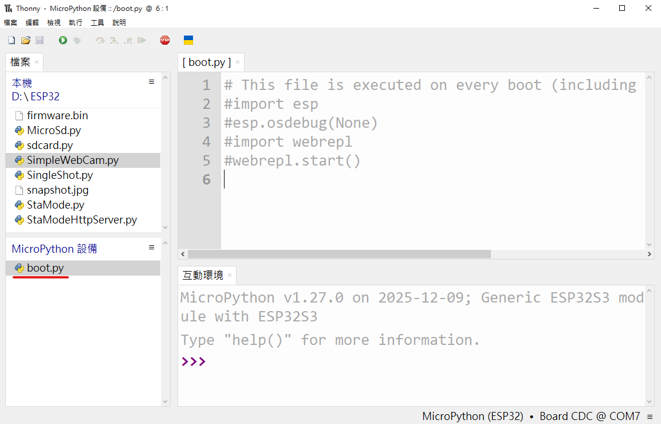Open the 工具 menu

click(97, 23)
